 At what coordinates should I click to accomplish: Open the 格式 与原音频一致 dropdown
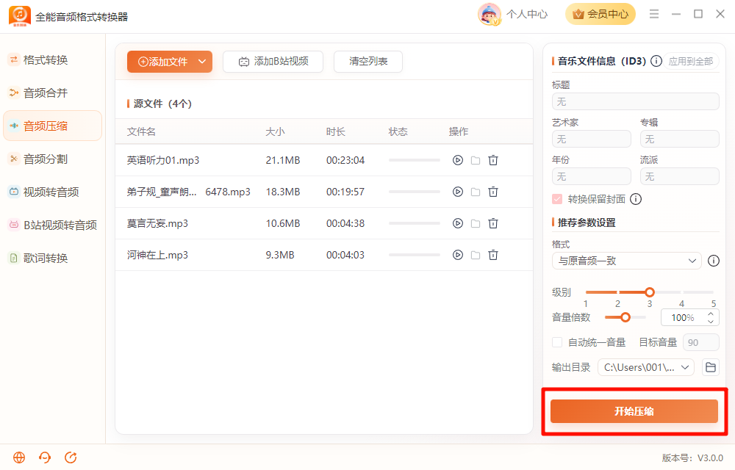click(x=626, y=261)
